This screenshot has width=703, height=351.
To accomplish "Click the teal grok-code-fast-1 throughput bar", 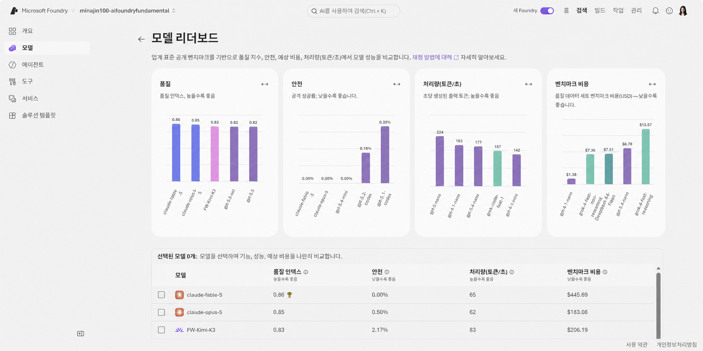I will [x=497, y=169].
